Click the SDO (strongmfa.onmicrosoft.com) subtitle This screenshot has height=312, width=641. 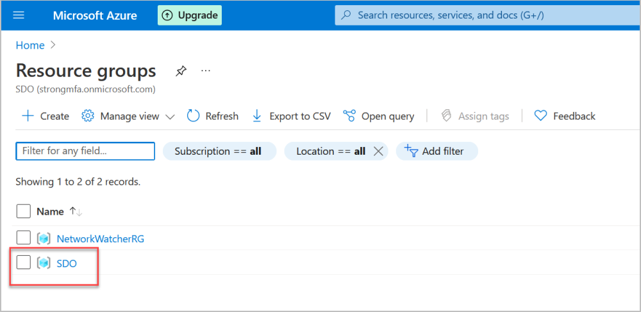(85, 90)
